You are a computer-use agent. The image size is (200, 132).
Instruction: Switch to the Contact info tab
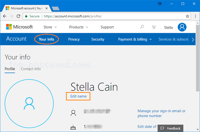(x=31, y=69)
